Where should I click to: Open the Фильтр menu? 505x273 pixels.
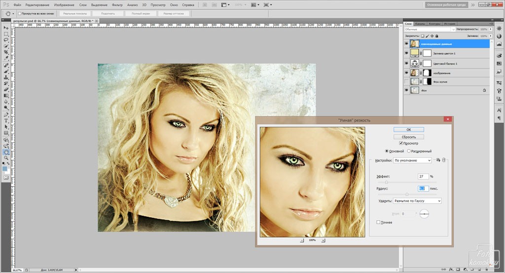click(117, 4)
